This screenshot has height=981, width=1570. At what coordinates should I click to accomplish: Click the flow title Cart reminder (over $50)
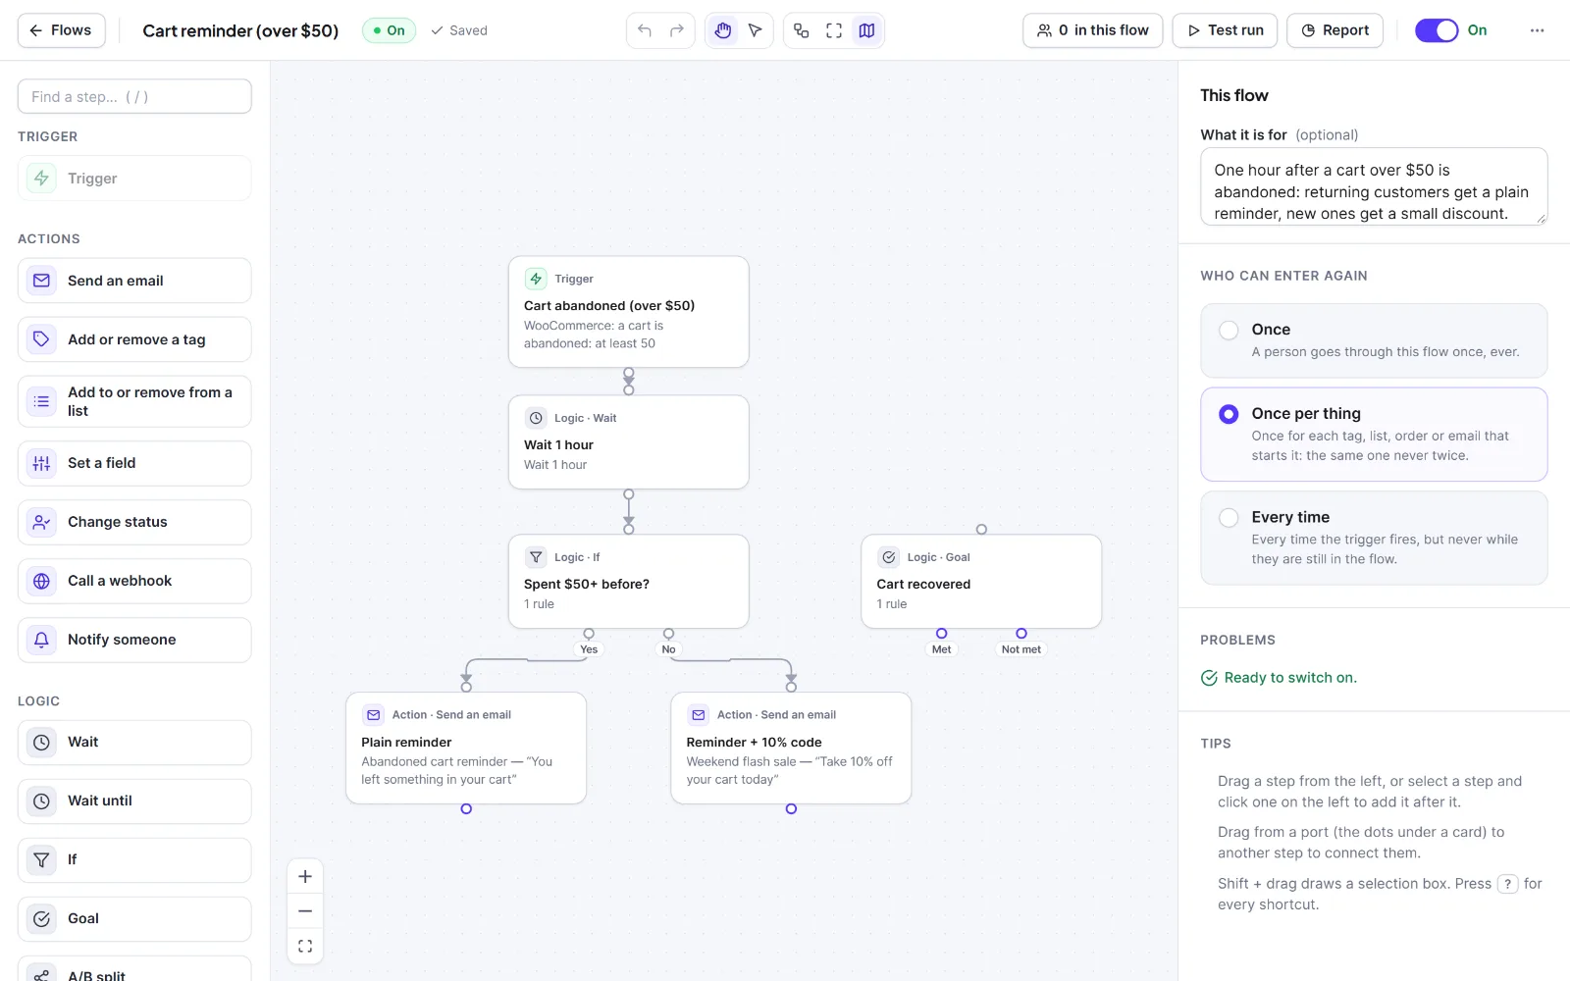click(x=240, y=30)
